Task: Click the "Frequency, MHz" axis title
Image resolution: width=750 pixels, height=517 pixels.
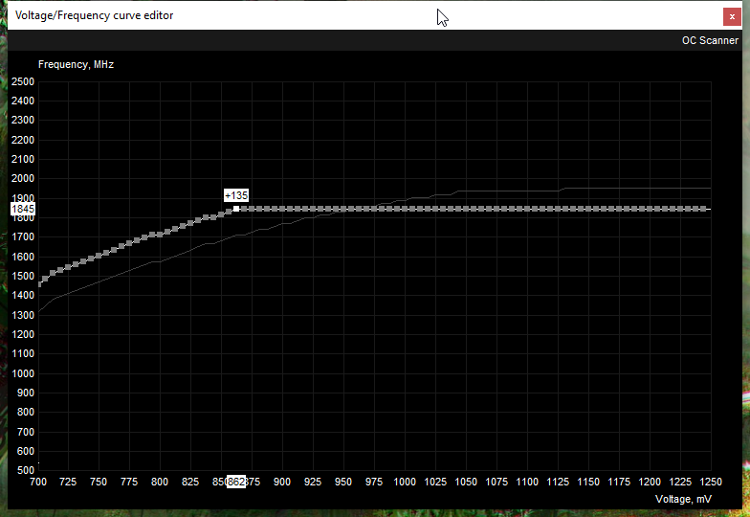Action: point(77,64)
